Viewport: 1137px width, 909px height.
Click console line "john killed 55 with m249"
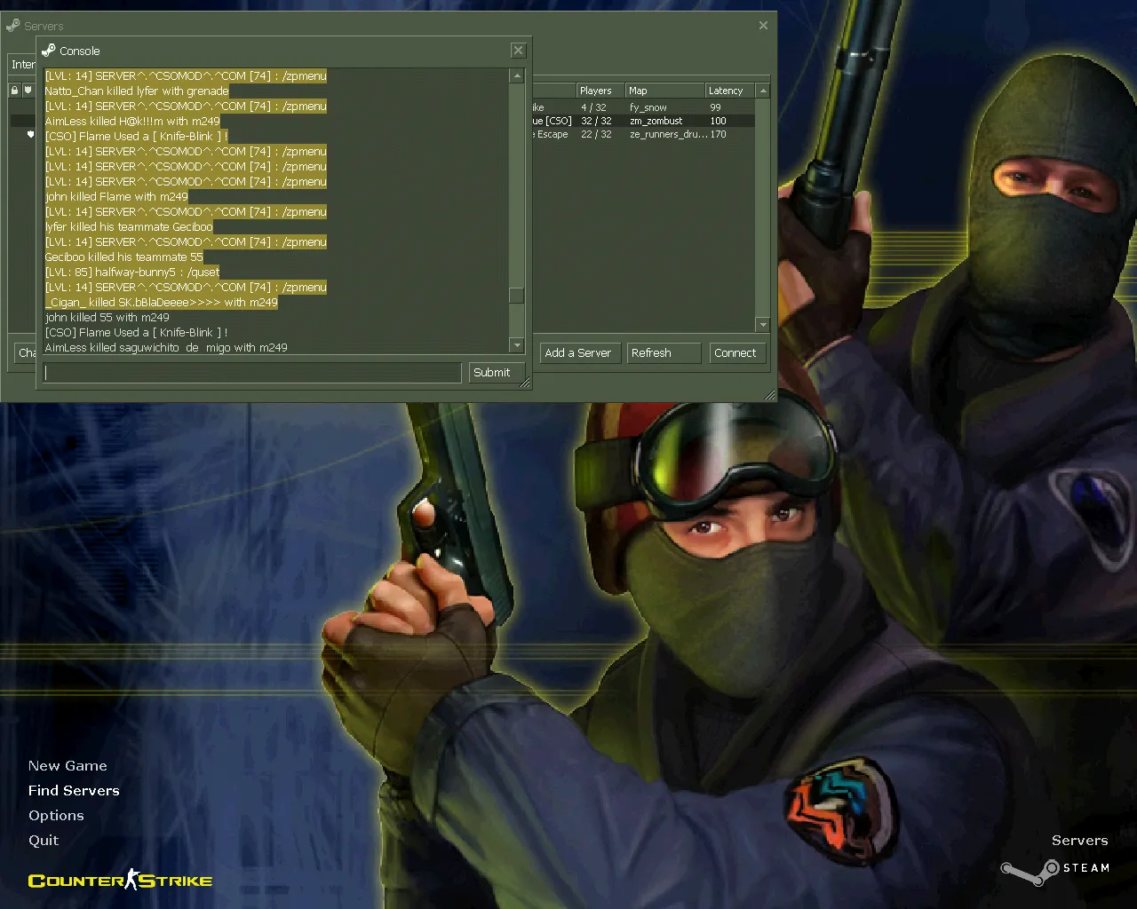107,317
